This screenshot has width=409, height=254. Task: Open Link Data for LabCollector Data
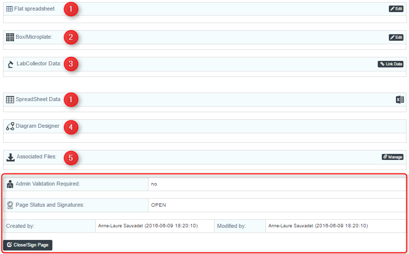[x=390, y=64]
